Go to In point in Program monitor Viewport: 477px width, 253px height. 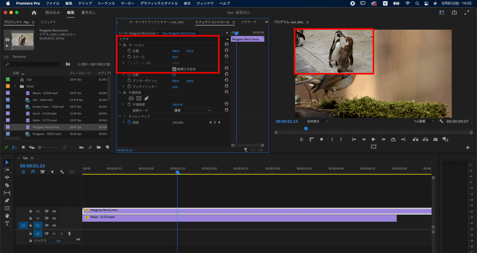pyautogui.click(x=354, y=139)
